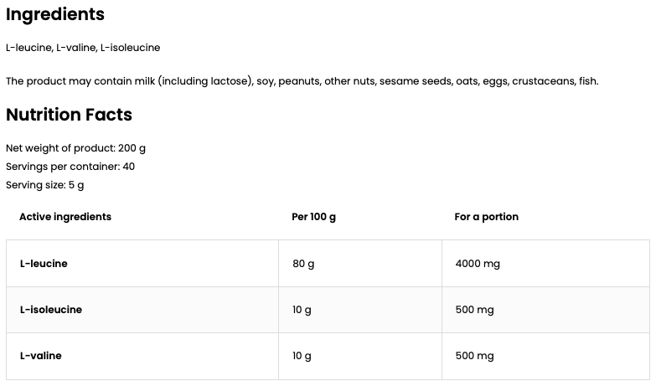Click the L-leucine, L-valine, L-isoleucine ingredients line
The image size is (656, 386).
click(83, 48)
